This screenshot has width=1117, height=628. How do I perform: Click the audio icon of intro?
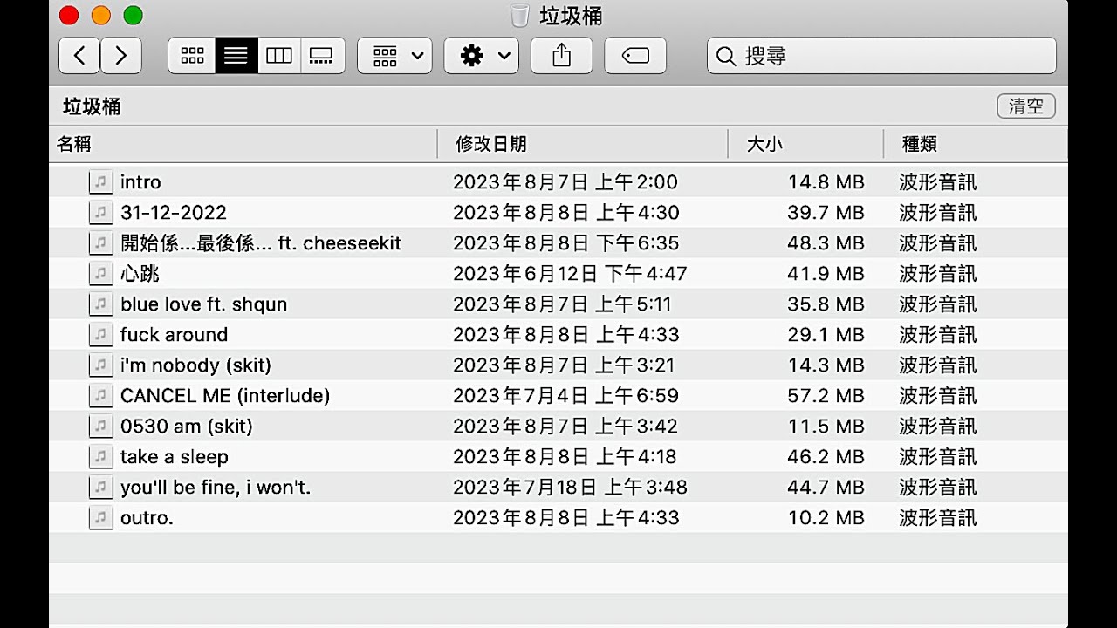click(101, 182)
